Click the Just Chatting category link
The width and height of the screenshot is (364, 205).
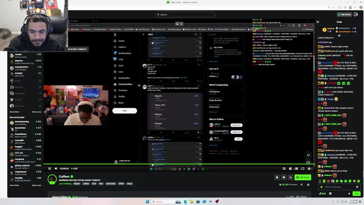(65, 184)
